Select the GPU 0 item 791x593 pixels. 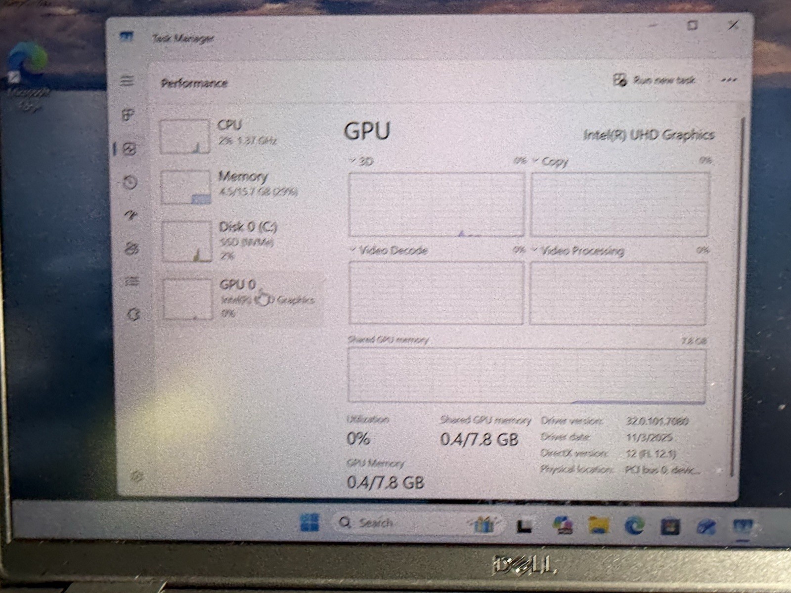(x=242, y=298)
